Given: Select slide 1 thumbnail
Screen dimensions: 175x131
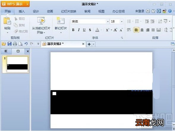Looking at the screenshot, I should click(x=16, y=64).
